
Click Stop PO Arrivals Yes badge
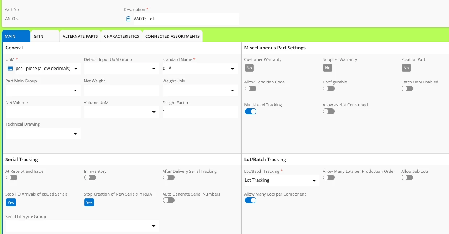11,202
